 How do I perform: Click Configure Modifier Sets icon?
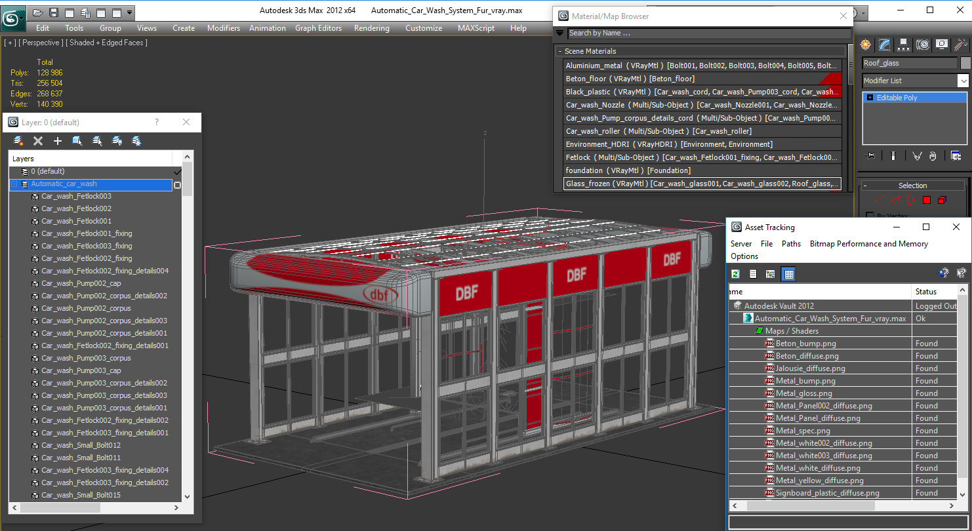point(956,155)
